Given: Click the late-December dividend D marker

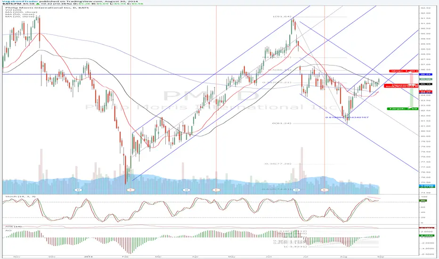Looking at the screenshot, I should pos(79,190).
